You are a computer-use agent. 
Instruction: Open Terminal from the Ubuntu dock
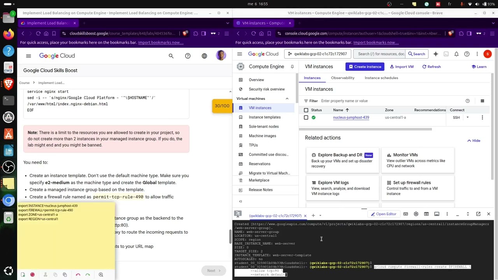point(8,100)
